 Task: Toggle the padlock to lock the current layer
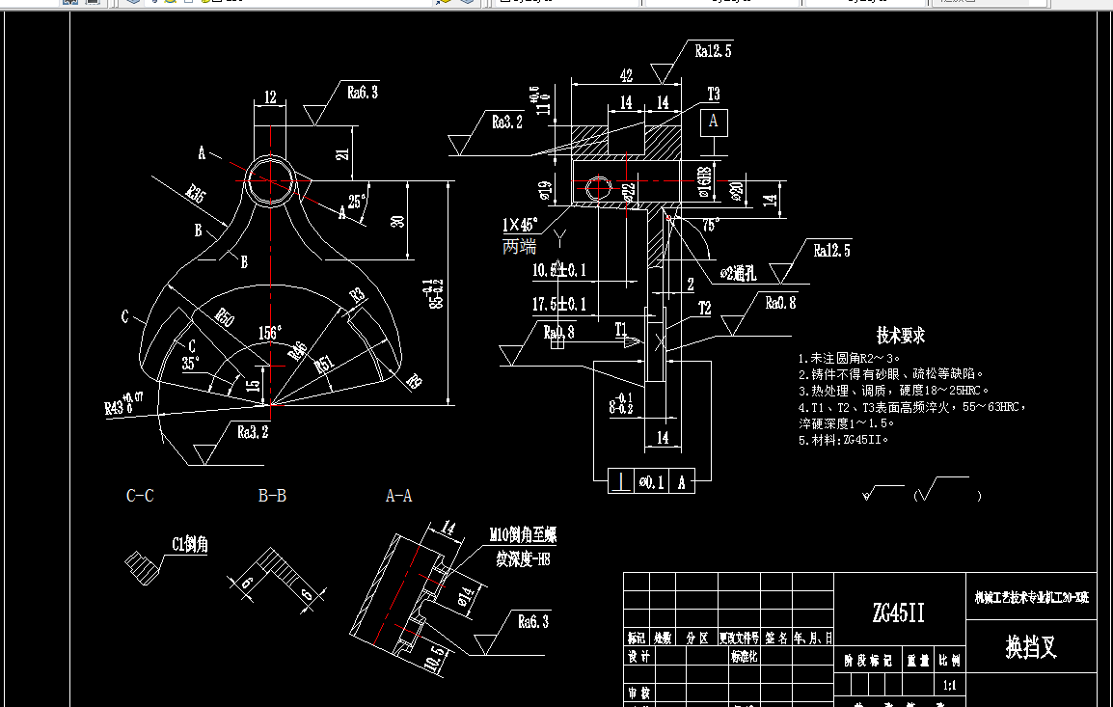click(204, 4)
